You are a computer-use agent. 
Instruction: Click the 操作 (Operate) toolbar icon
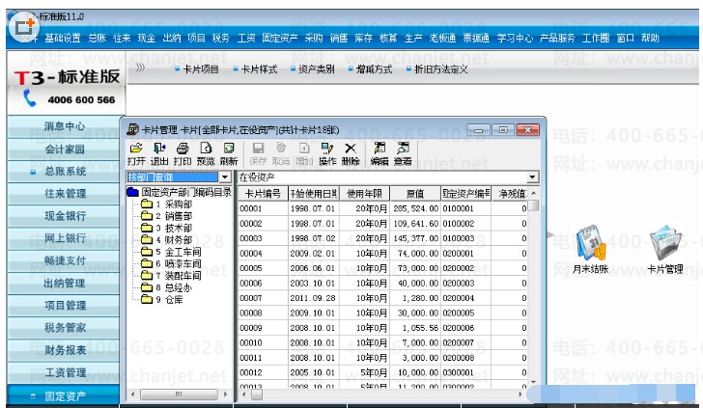coord(327,153)
